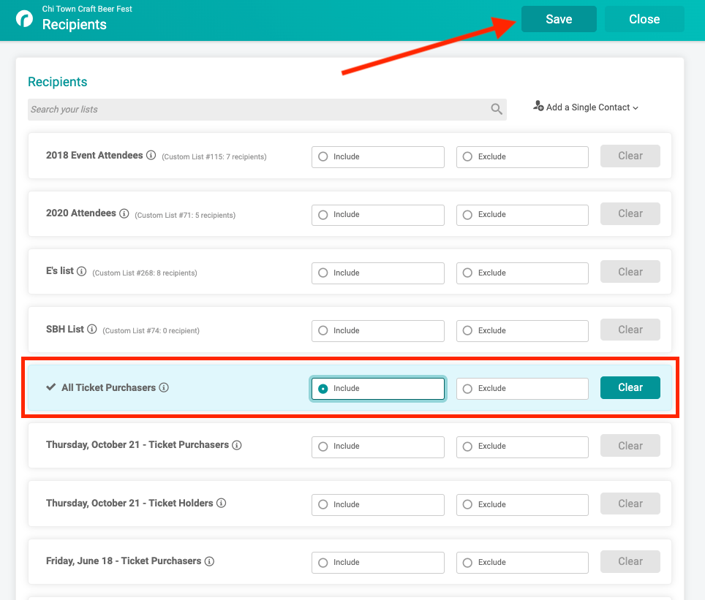The height and width of the screenshot is (600, 705).
Task: Clear the All Ticket Purchasers selection
Action: [x=630, y=387]
